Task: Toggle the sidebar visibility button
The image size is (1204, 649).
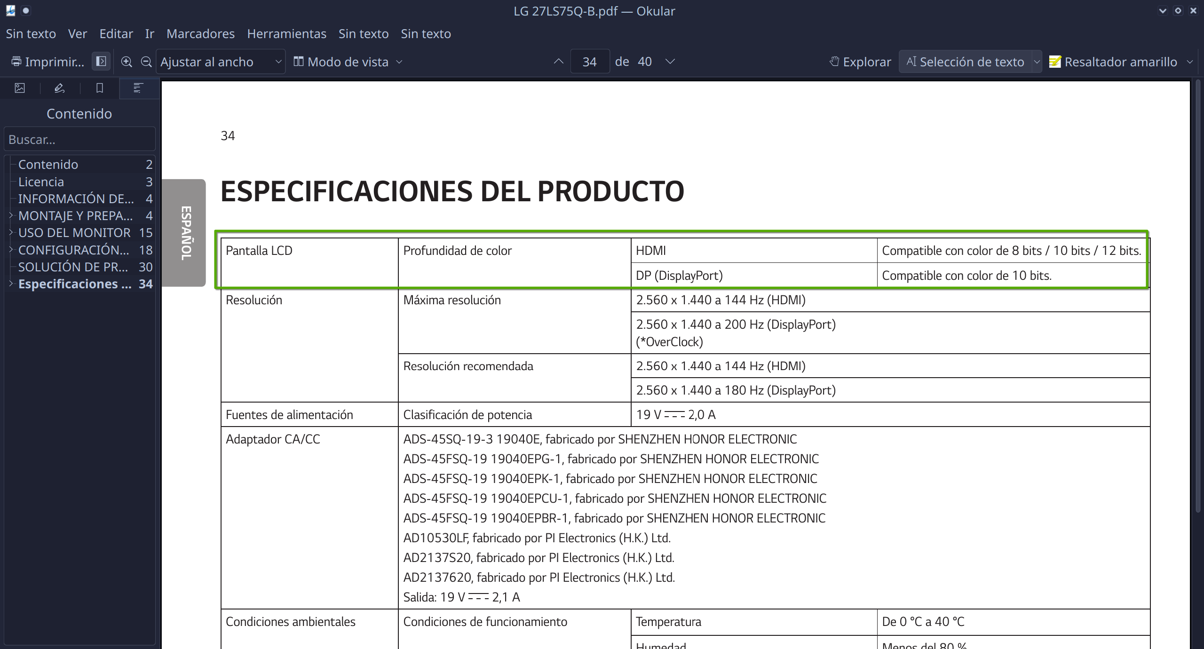Action: (x=101, y=62)
